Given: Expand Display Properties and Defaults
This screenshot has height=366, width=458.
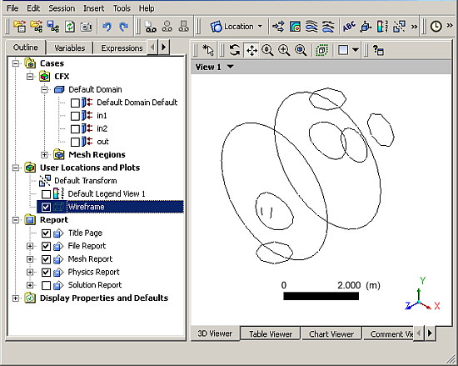Looking at the screenshot, I should click(16, 298).
